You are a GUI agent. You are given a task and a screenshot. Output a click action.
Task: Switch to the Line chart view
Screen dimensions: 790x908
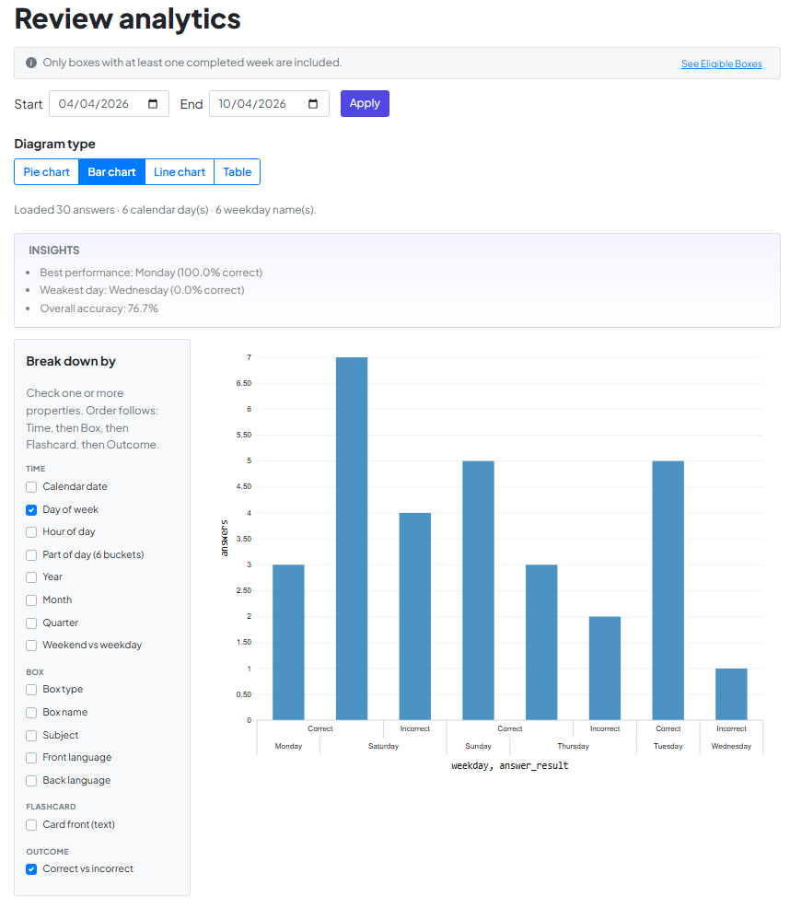[x=180, y=172]
